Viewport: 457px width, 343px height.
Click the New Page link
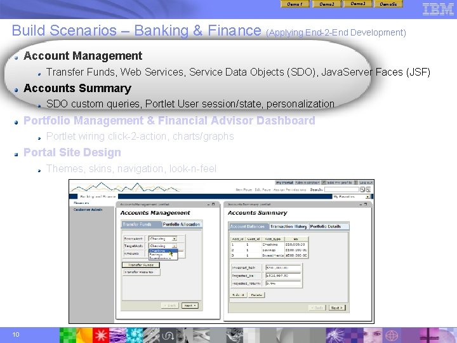coord(243,189)
